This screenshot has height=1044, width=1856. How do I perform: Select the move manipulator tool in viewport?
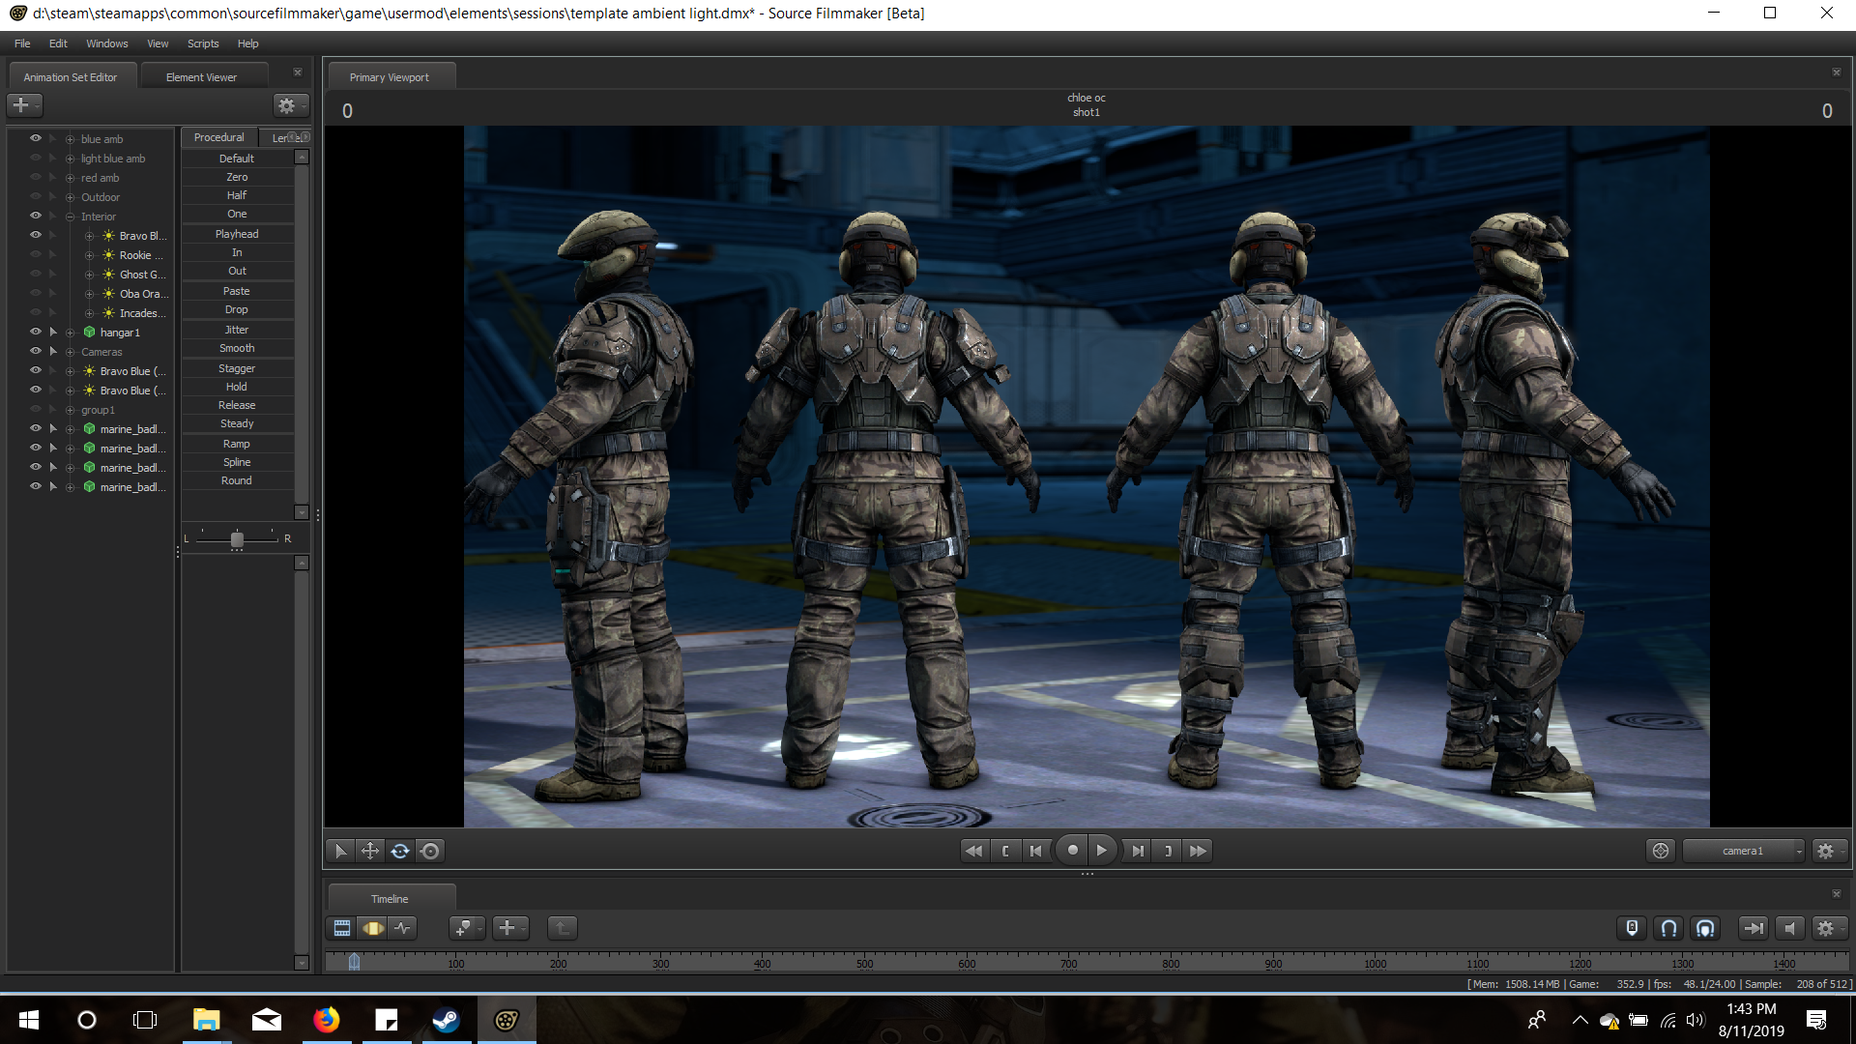[369, 851]
